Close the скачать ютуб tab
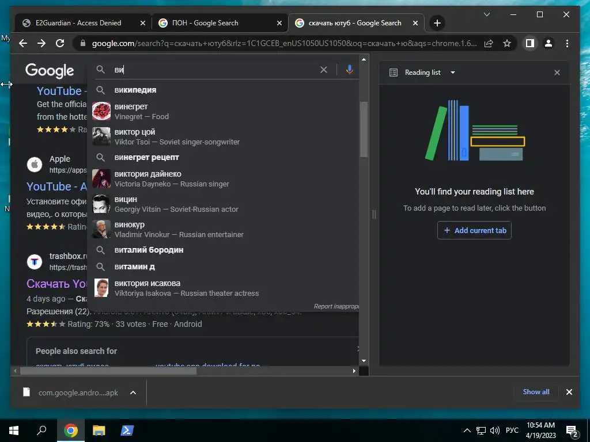Viewport: 590px width, 442px height. (x=415, y=23)
